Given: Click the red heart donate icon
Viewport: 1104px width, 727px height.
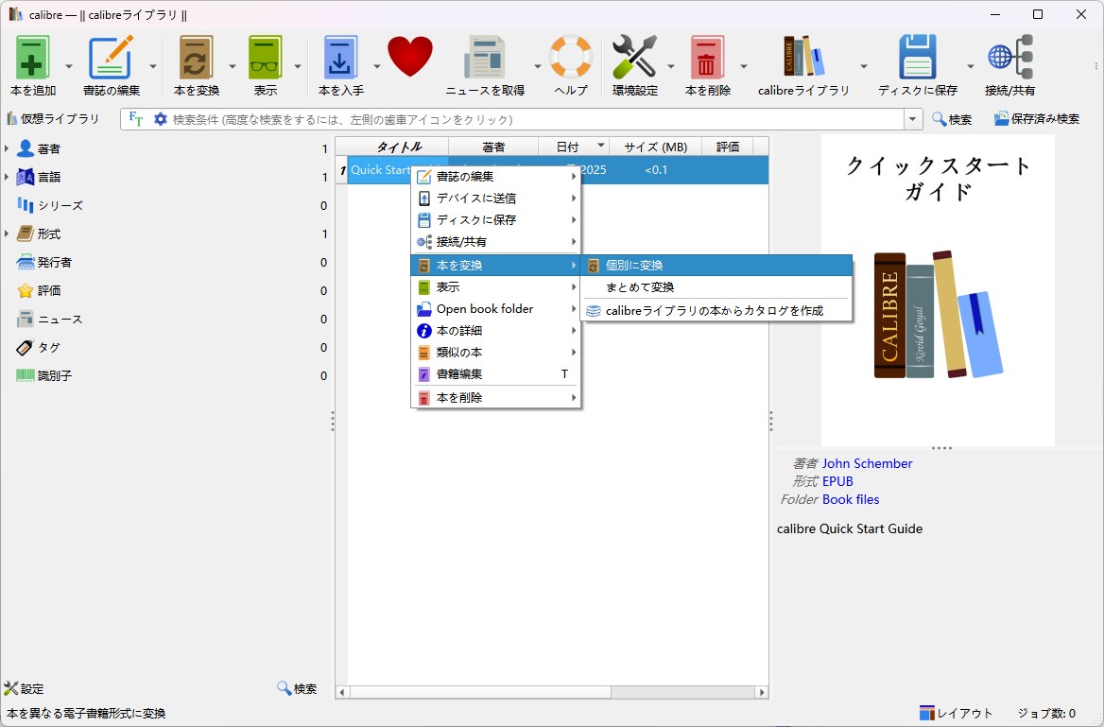Looking at the screenshot, I should 410,57.
